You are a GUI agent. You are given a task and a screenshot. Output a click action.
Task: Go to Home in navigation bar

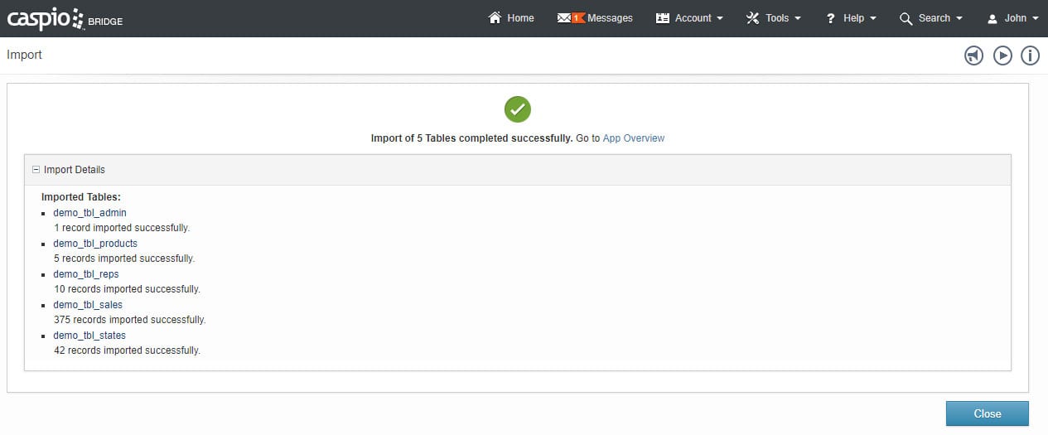(x=520, y=18)
